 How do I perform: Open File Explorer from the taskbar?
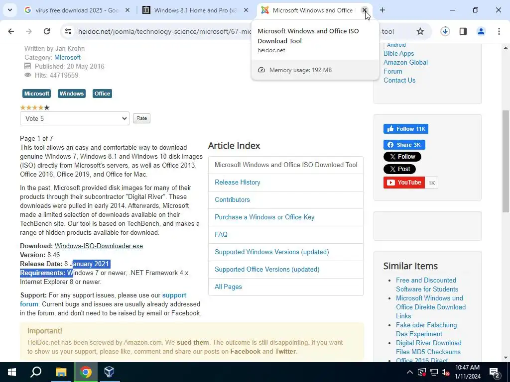(61, 372)
